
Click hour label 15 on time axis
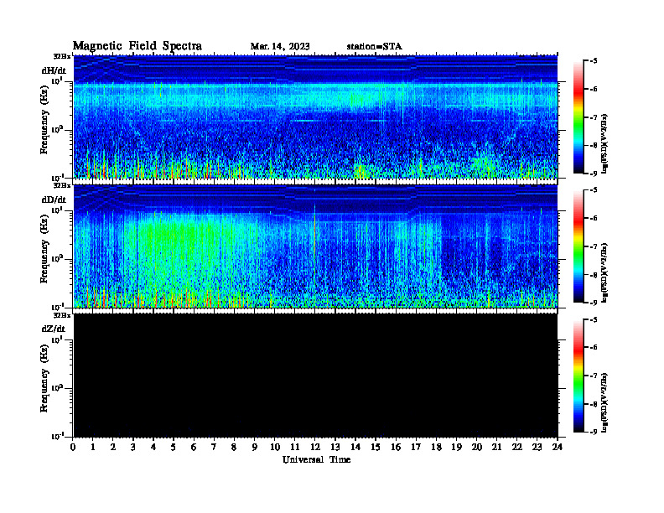376,448
